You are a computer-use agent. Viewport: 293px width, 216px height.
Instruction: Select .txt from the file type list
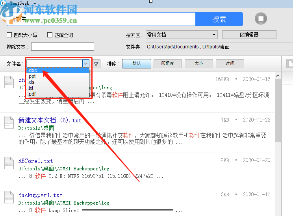click(x=58, y=88)
